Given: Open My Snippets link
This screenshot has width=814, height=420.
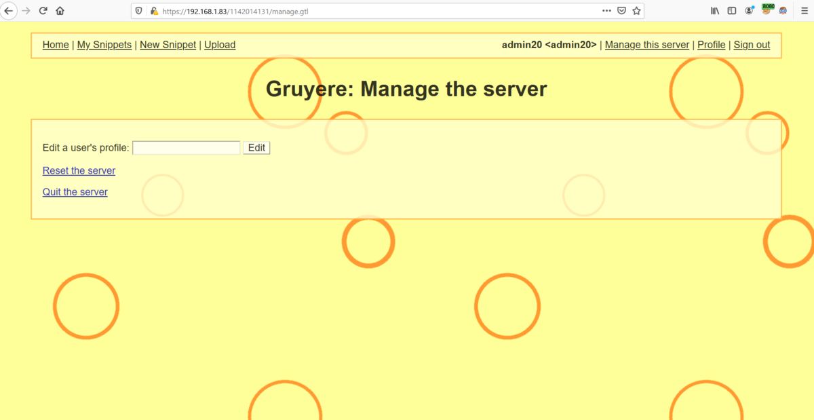Looking at the screenshot, I should 104,45.
